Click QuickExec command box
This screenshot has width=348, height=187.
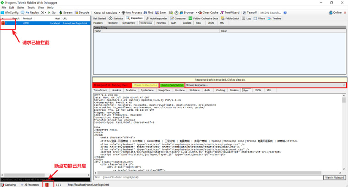pyautogui.click(x=45, y=180)
